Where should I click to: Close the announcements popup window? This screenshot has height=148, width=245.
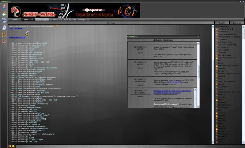tap(198, 37)
